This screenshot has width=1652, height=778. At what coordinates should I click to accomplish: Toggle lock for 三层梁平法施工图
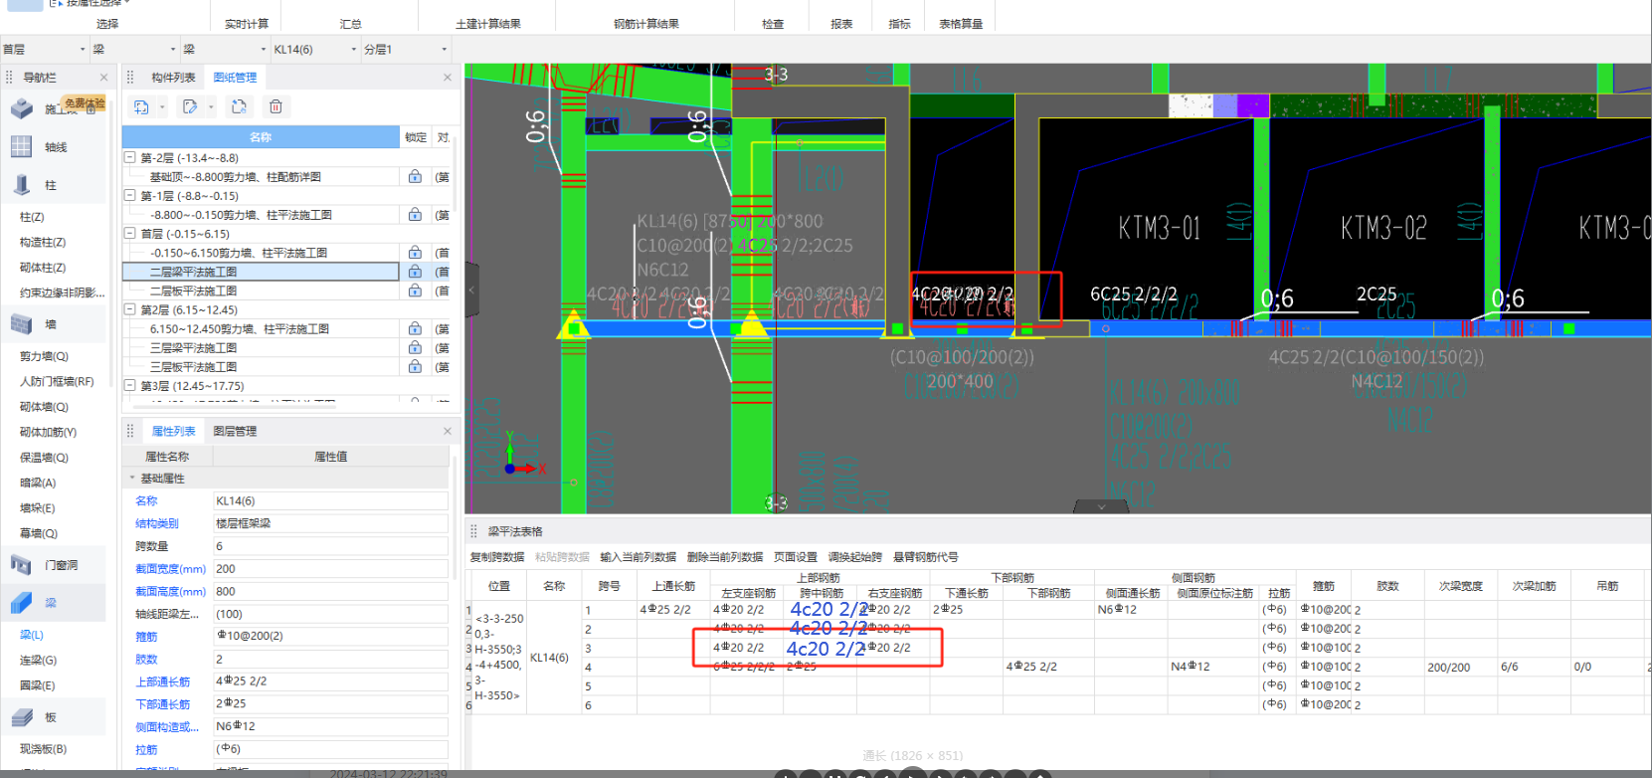click(415, 347)
